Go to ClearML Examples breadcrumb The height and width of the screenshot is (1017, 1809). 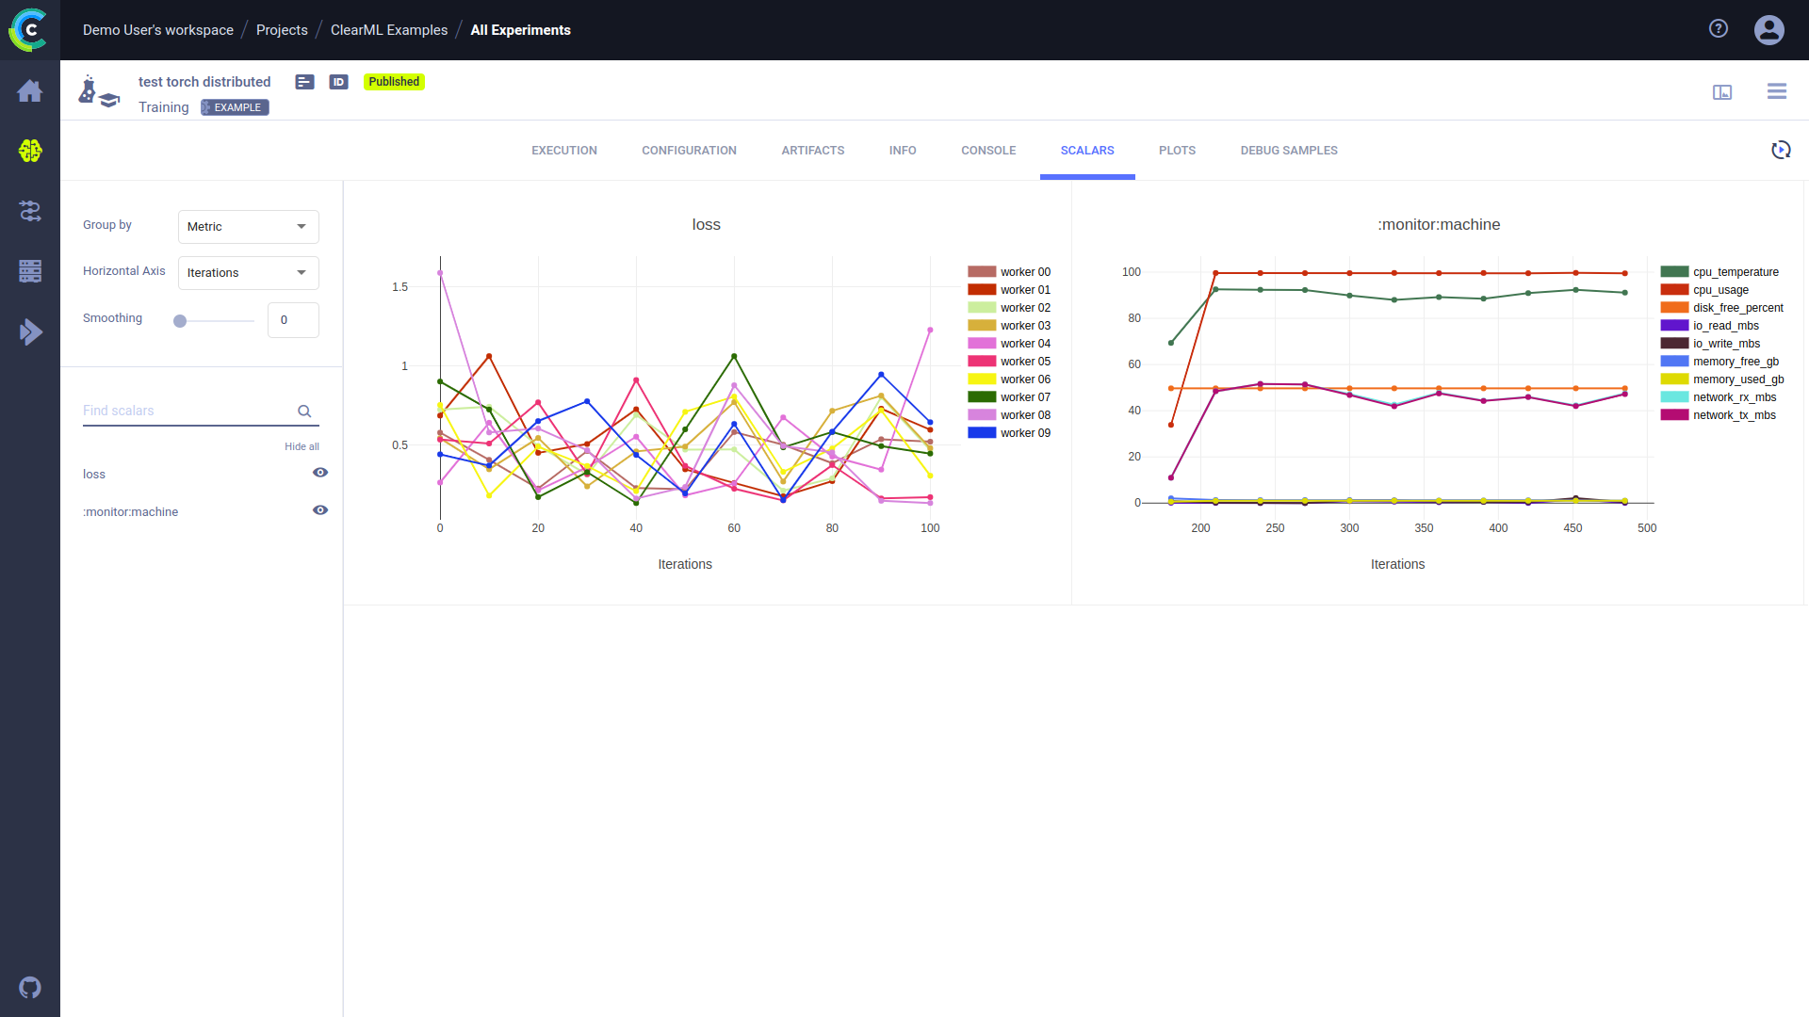pos(389,30)
